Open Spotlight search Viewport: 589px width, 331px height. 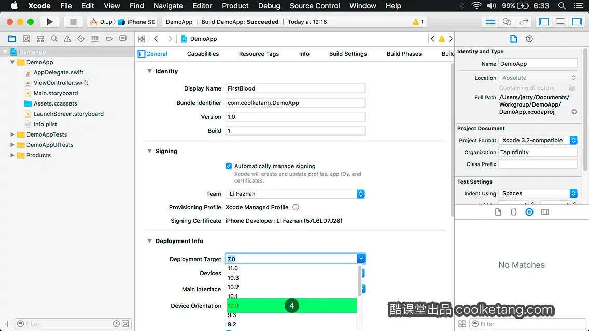[x=562, y=6]
